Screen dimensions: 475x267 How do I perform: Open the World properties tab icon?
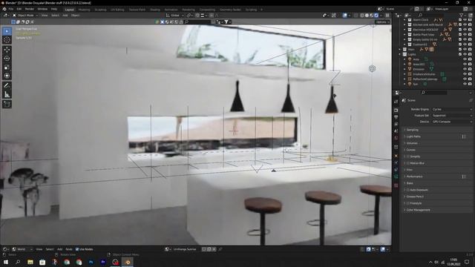[396, 138]
